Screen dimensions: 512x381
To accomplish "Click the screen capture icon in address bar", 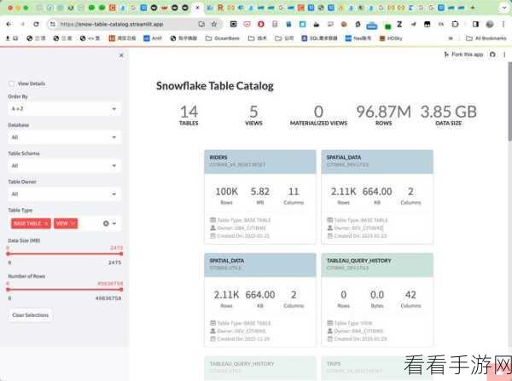I will click(201, 24).
